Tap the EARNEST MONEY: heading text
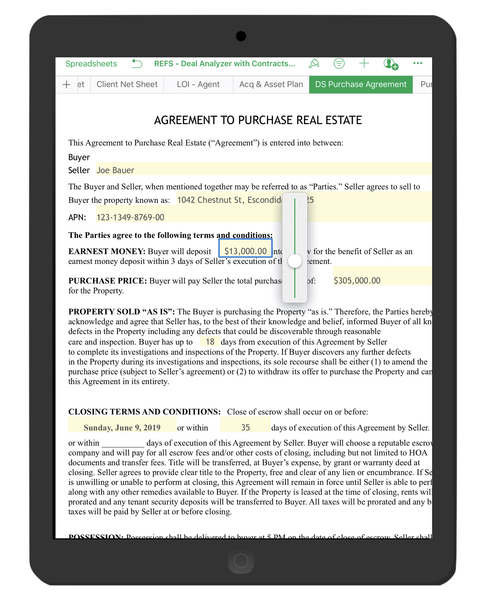Viewport: 487px width, 599px height. click(107, 251)
